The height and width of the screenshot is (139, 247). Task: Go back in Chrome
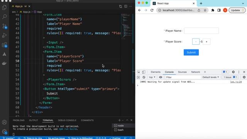[140, 10]
